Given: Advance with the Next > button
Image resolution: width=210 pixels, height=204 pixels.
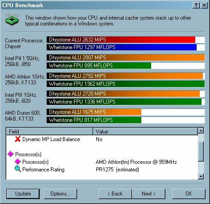Looking at the screenshot, I should click(148, 194).
